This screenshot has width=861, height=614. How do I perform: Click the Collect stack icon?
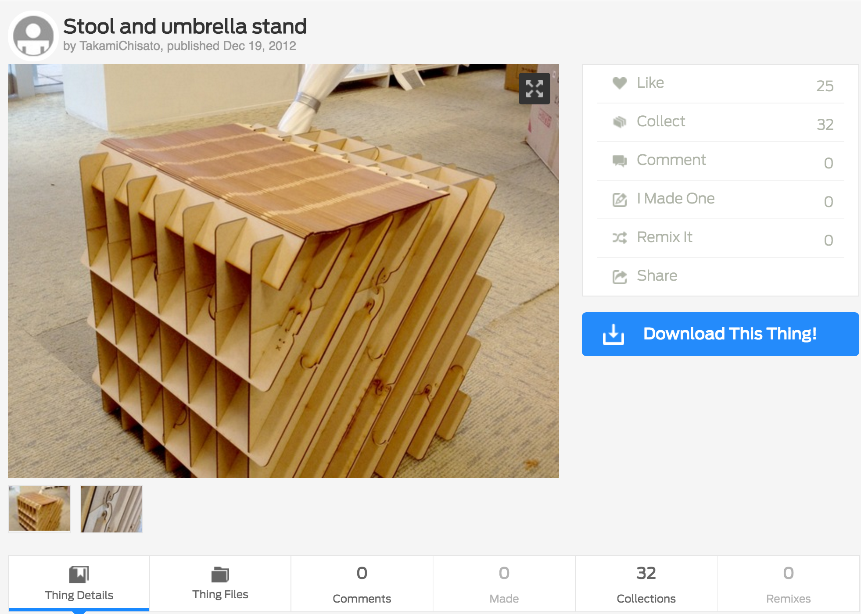619,121
